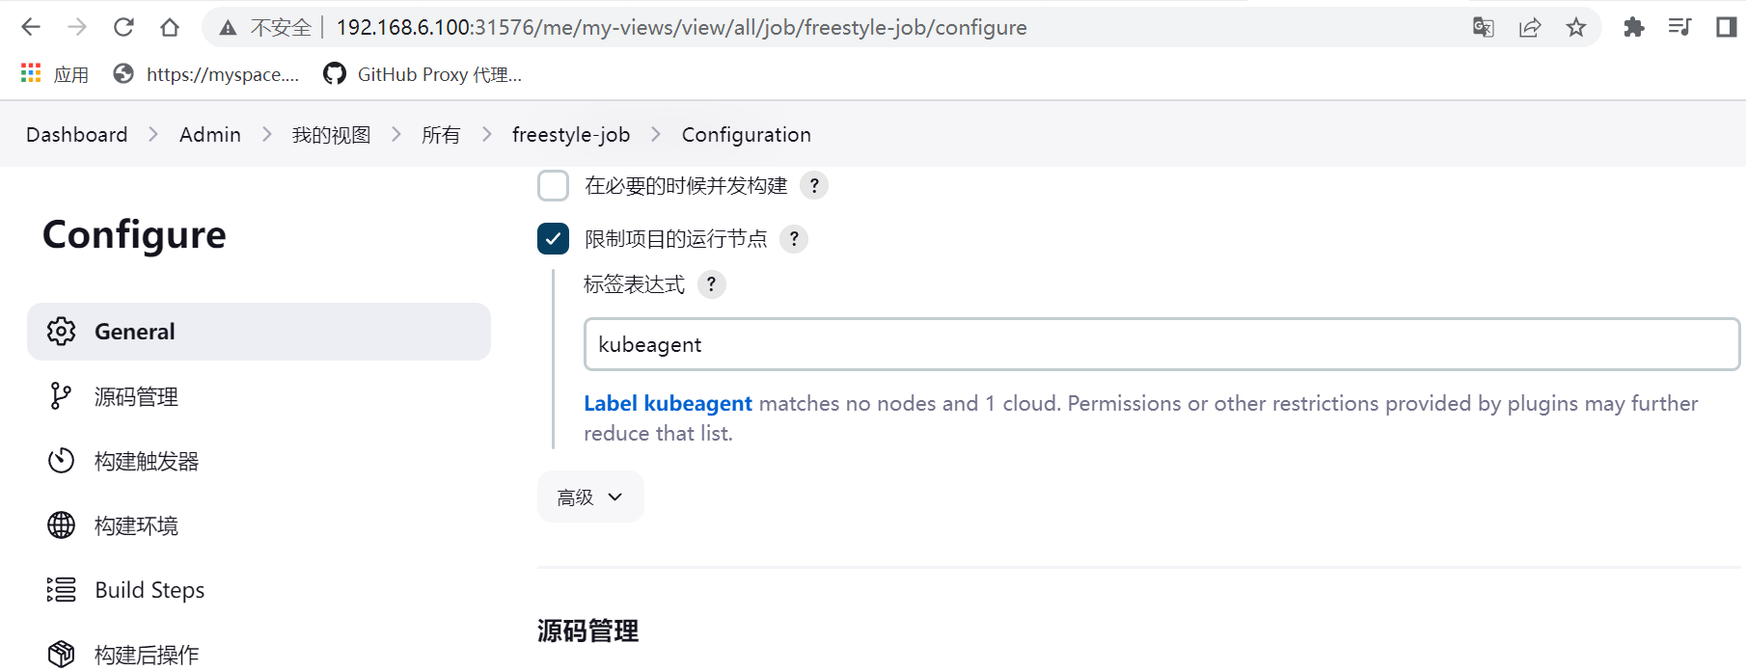Screen dimensions: 1746x671
Task: Uncheck 限制项目的运行节点 checkbox
Action: (553, 238)
